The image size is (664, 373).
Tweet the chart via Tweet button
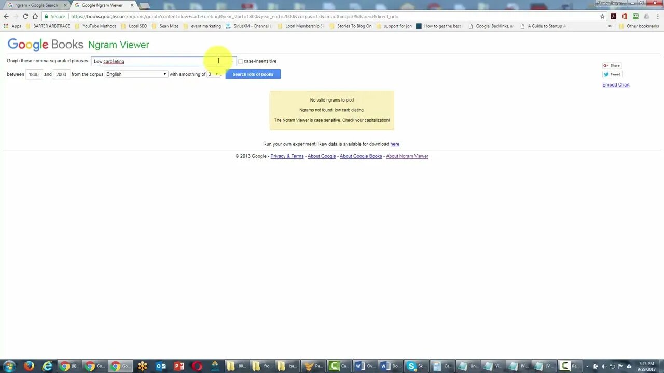coord(612,74)
